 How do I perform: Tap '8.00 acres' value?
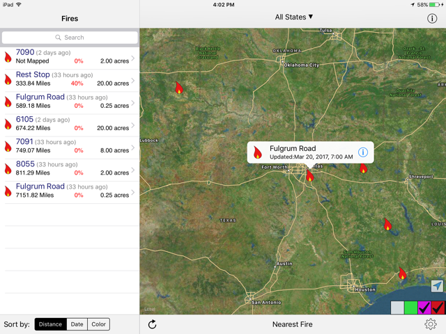click(114, 150)
